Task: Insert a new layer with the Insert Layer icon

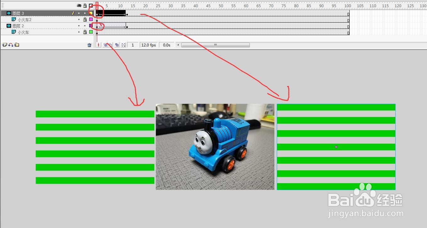Action: [4, 45]
